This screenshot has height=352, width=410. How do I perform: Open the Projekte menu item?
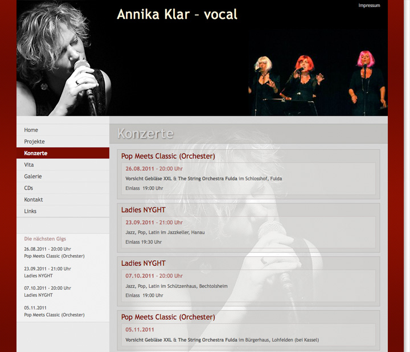(63, 141)
